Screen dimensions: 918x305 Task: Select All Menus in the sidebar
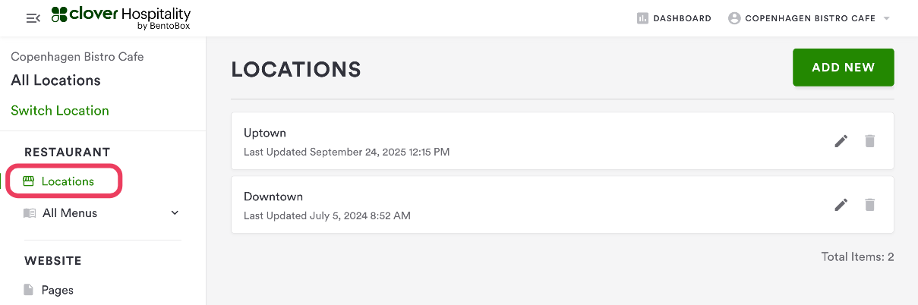pos(70,213)
